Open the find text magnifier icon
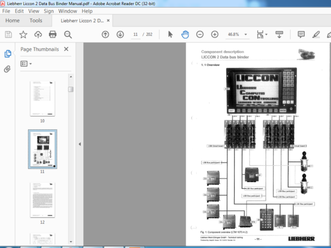Viewport: 331px width, 248px height. pyautogui.click(x=68, y=34)
